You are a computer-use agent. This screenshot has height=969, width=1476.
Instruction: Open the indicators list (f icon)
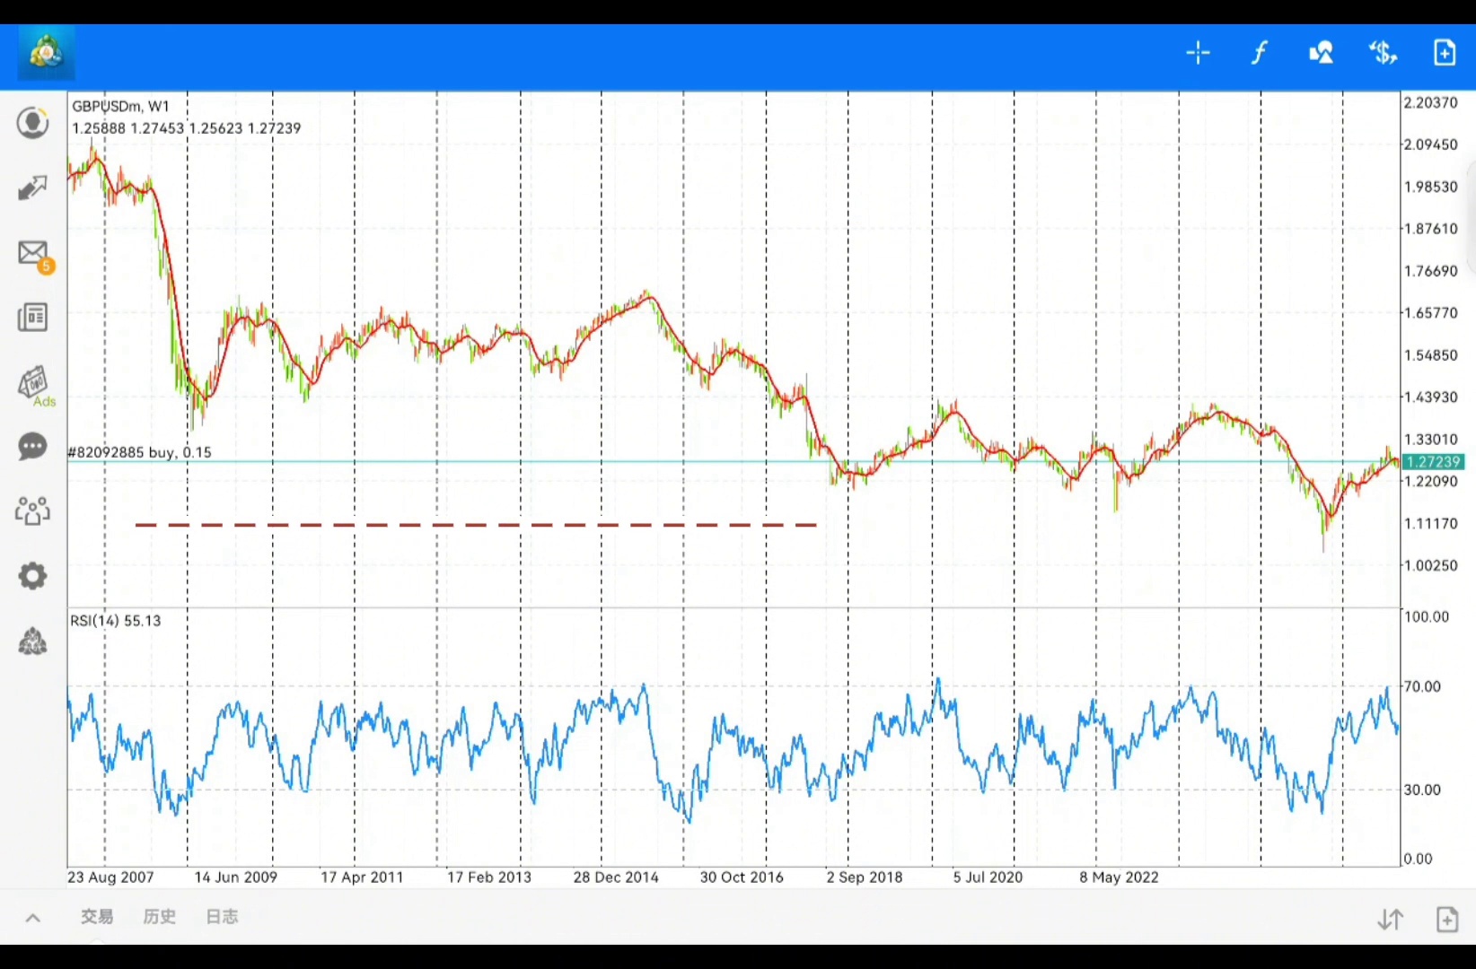(1259, 53)
